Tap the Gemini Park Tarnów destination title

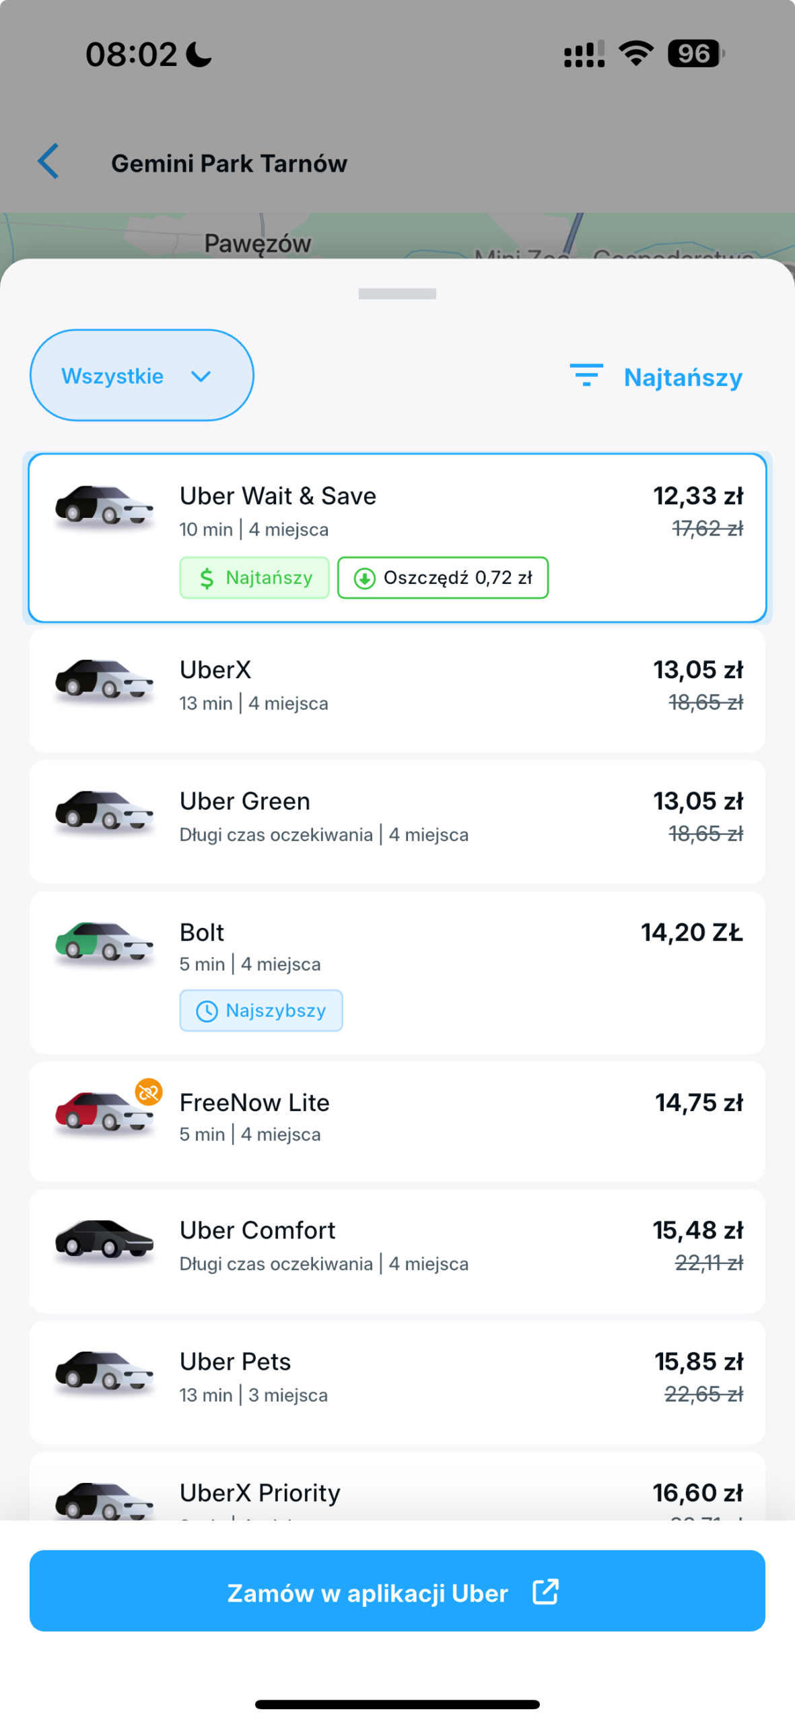pos(229,163)
